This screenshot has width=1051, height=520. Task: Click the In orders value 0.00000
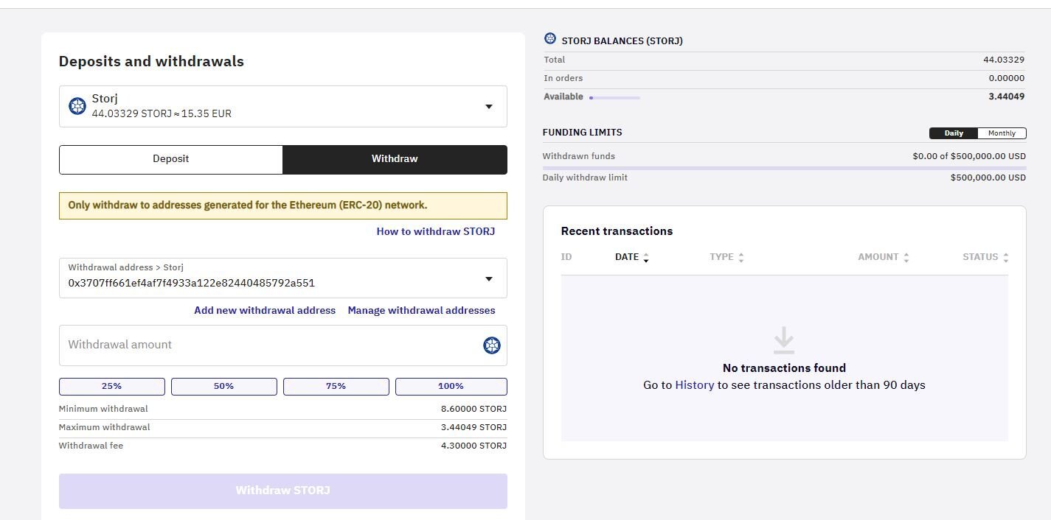pyautogui.click(x=1007, y=78)
